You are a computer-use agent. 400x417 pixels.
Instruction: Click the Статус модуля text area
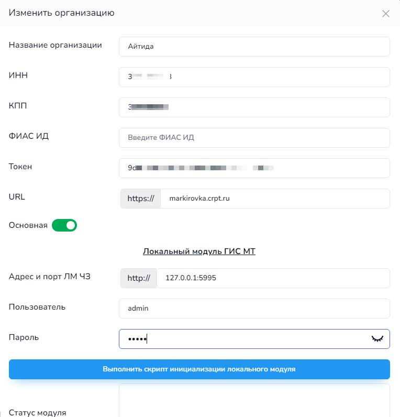point(254,400)
